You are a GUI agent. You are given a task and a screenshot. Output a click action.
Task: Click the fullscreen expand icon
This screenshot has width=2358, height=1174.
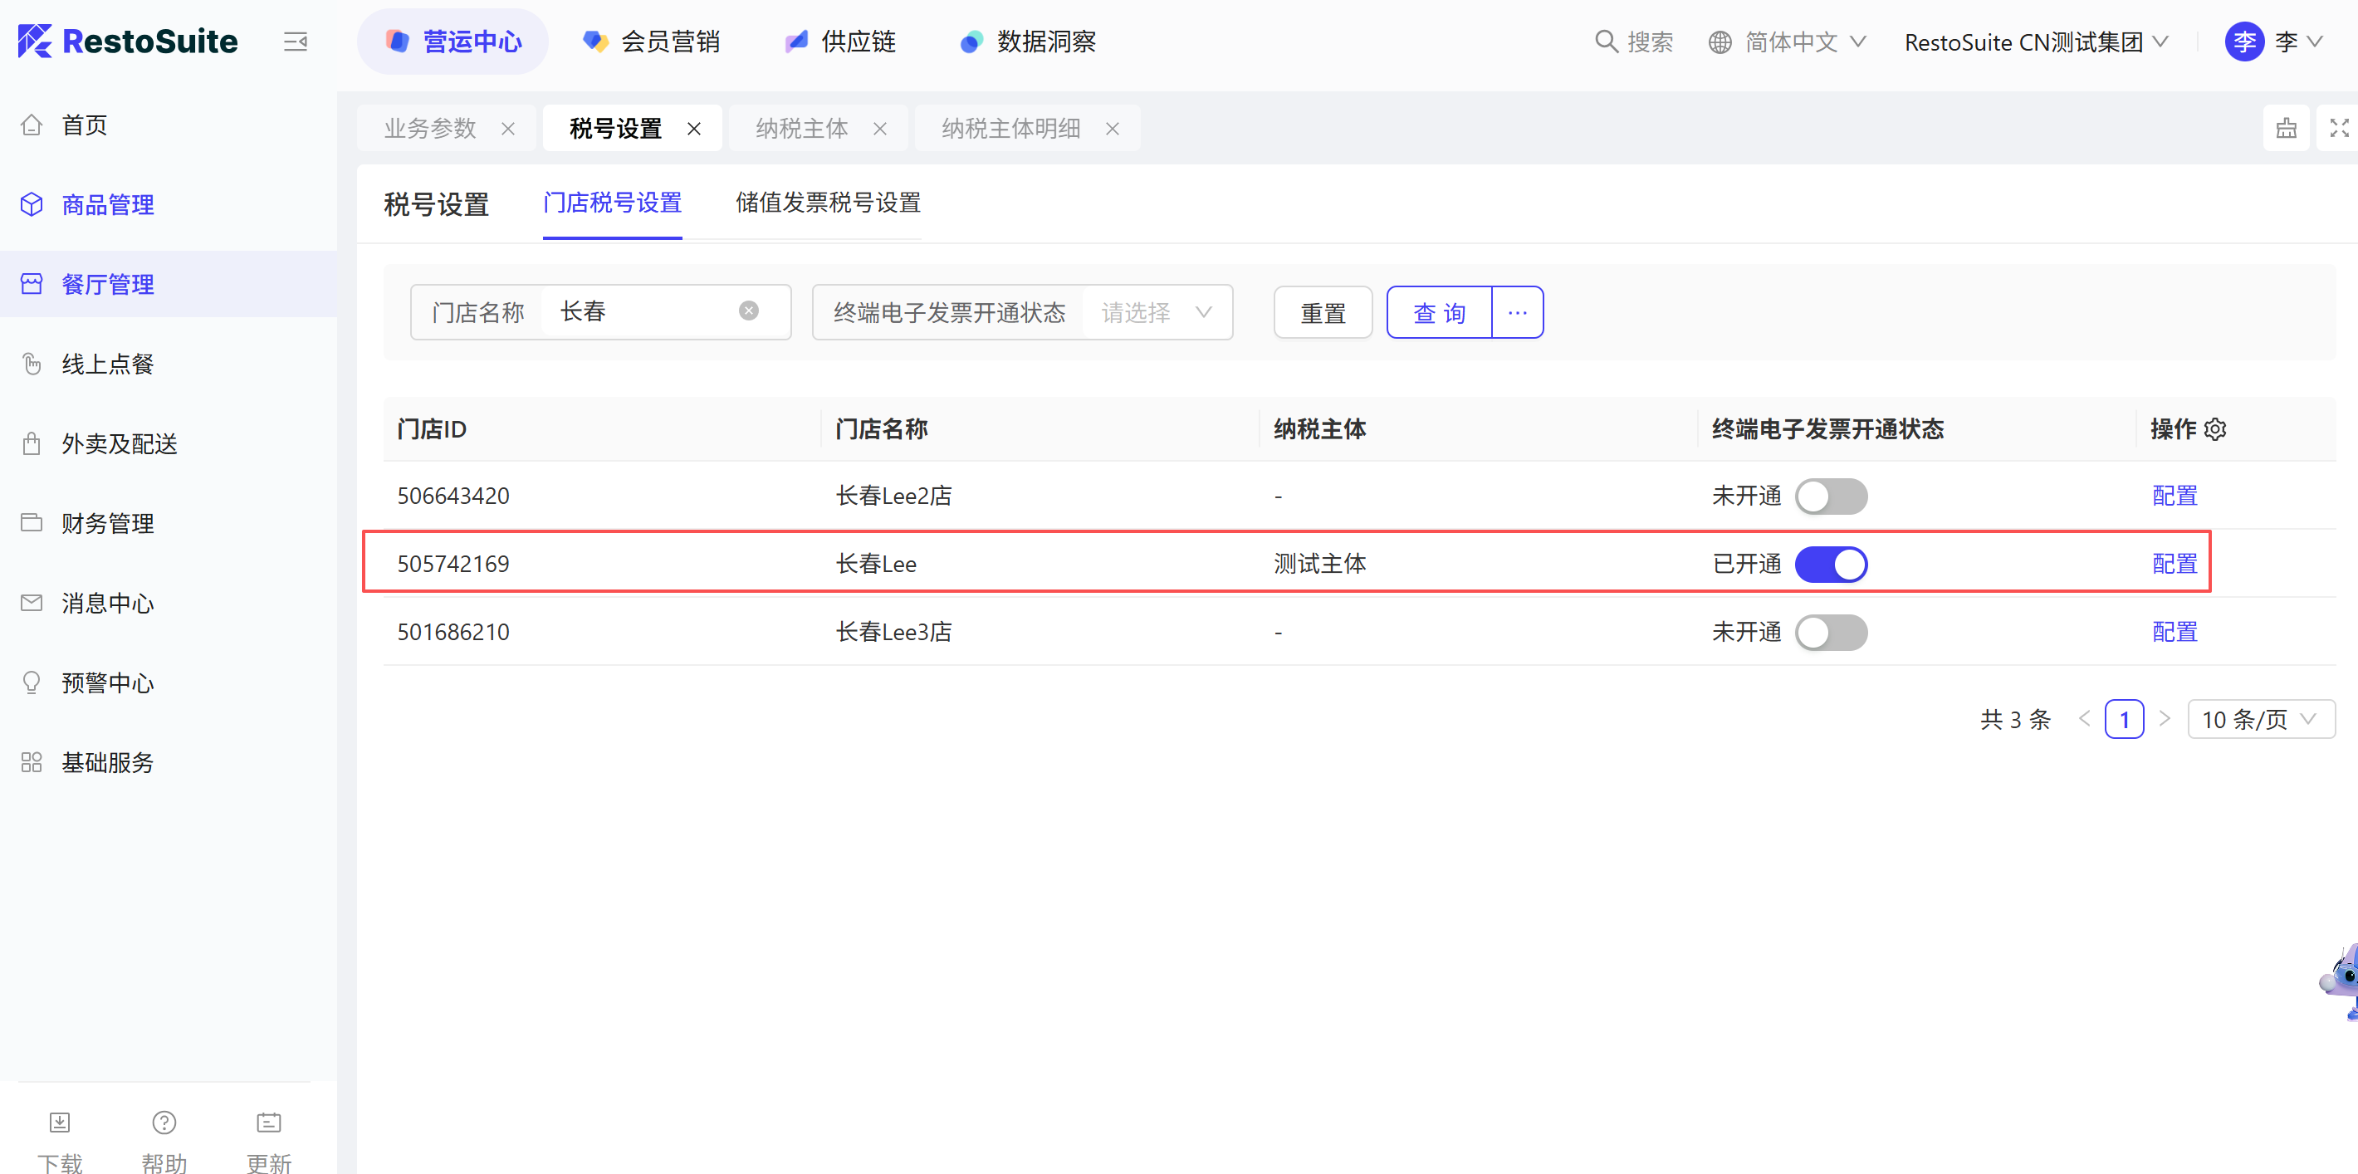(2338, 128)
